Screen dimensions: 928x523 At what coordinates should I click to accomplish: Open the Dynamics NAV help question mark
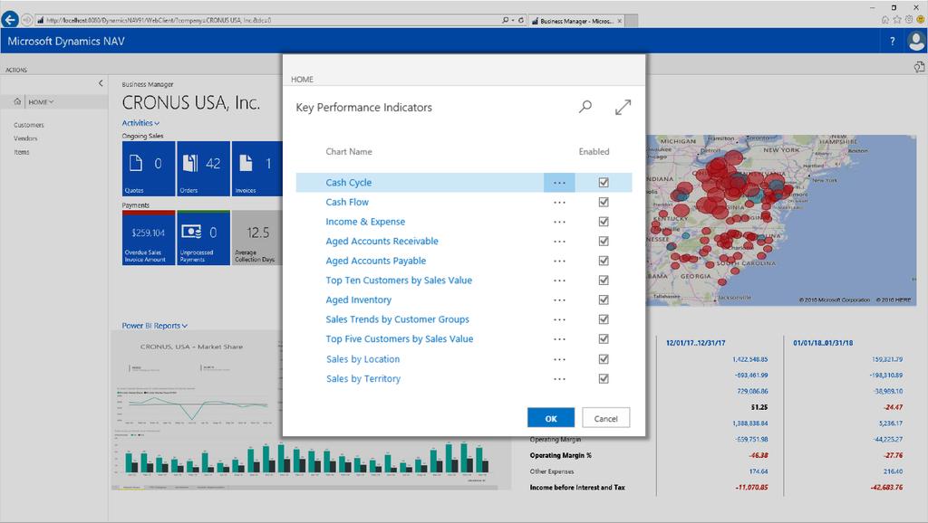892,42
